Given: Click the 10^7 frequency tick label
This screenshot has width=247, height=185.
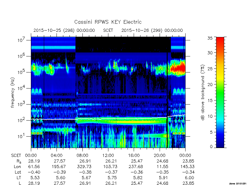Looking at the screenshot, I should coord(22,40).
